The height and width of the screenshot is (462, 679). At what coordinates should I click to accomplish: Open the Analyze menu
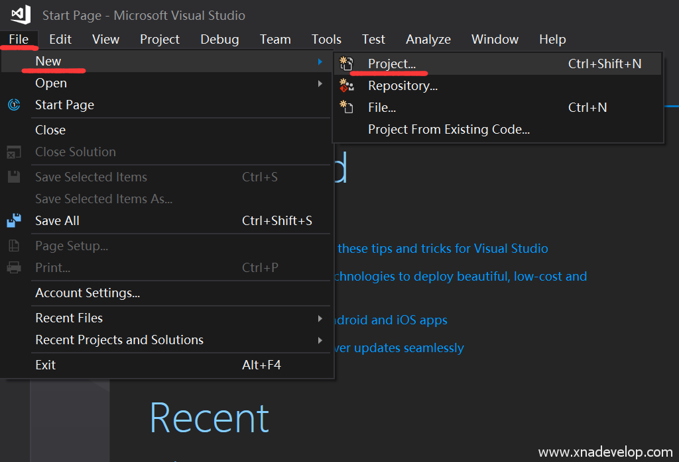click(428, 39)
